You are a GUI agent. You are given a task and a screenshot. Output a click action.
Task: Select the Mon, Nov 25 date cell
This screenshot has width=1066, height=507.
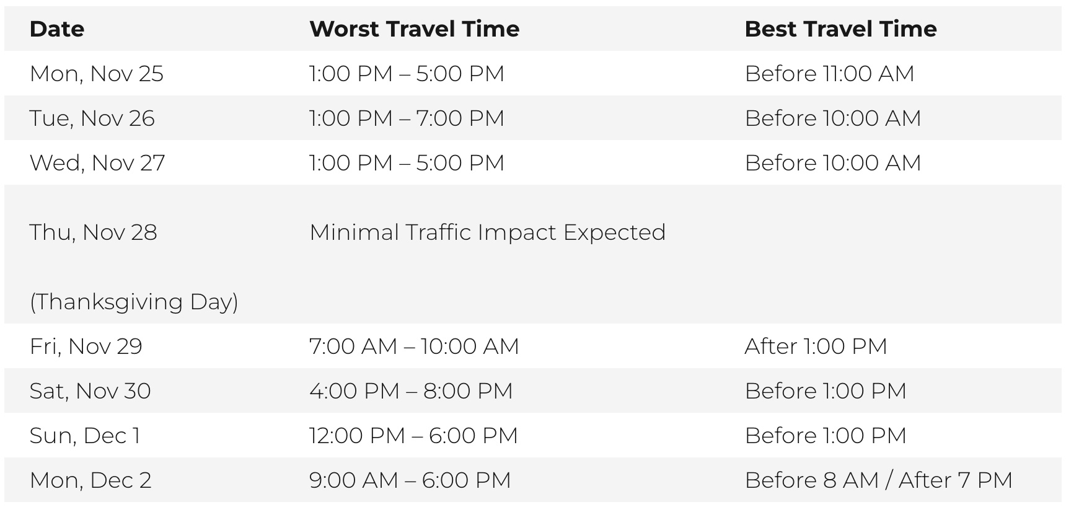coord(97,74)
